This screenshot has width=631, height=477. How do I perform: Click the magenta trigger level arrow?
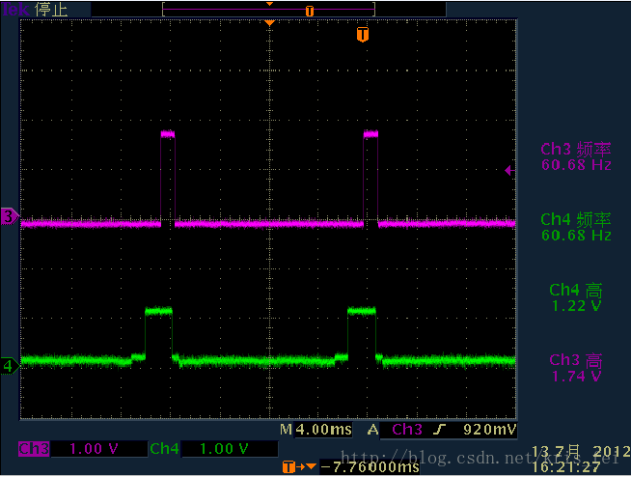point(509,170)
